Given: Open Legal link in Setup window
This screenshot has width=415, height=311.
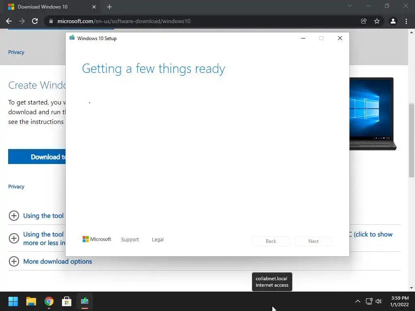Looking at the screenshot, I should coord(158,240).
